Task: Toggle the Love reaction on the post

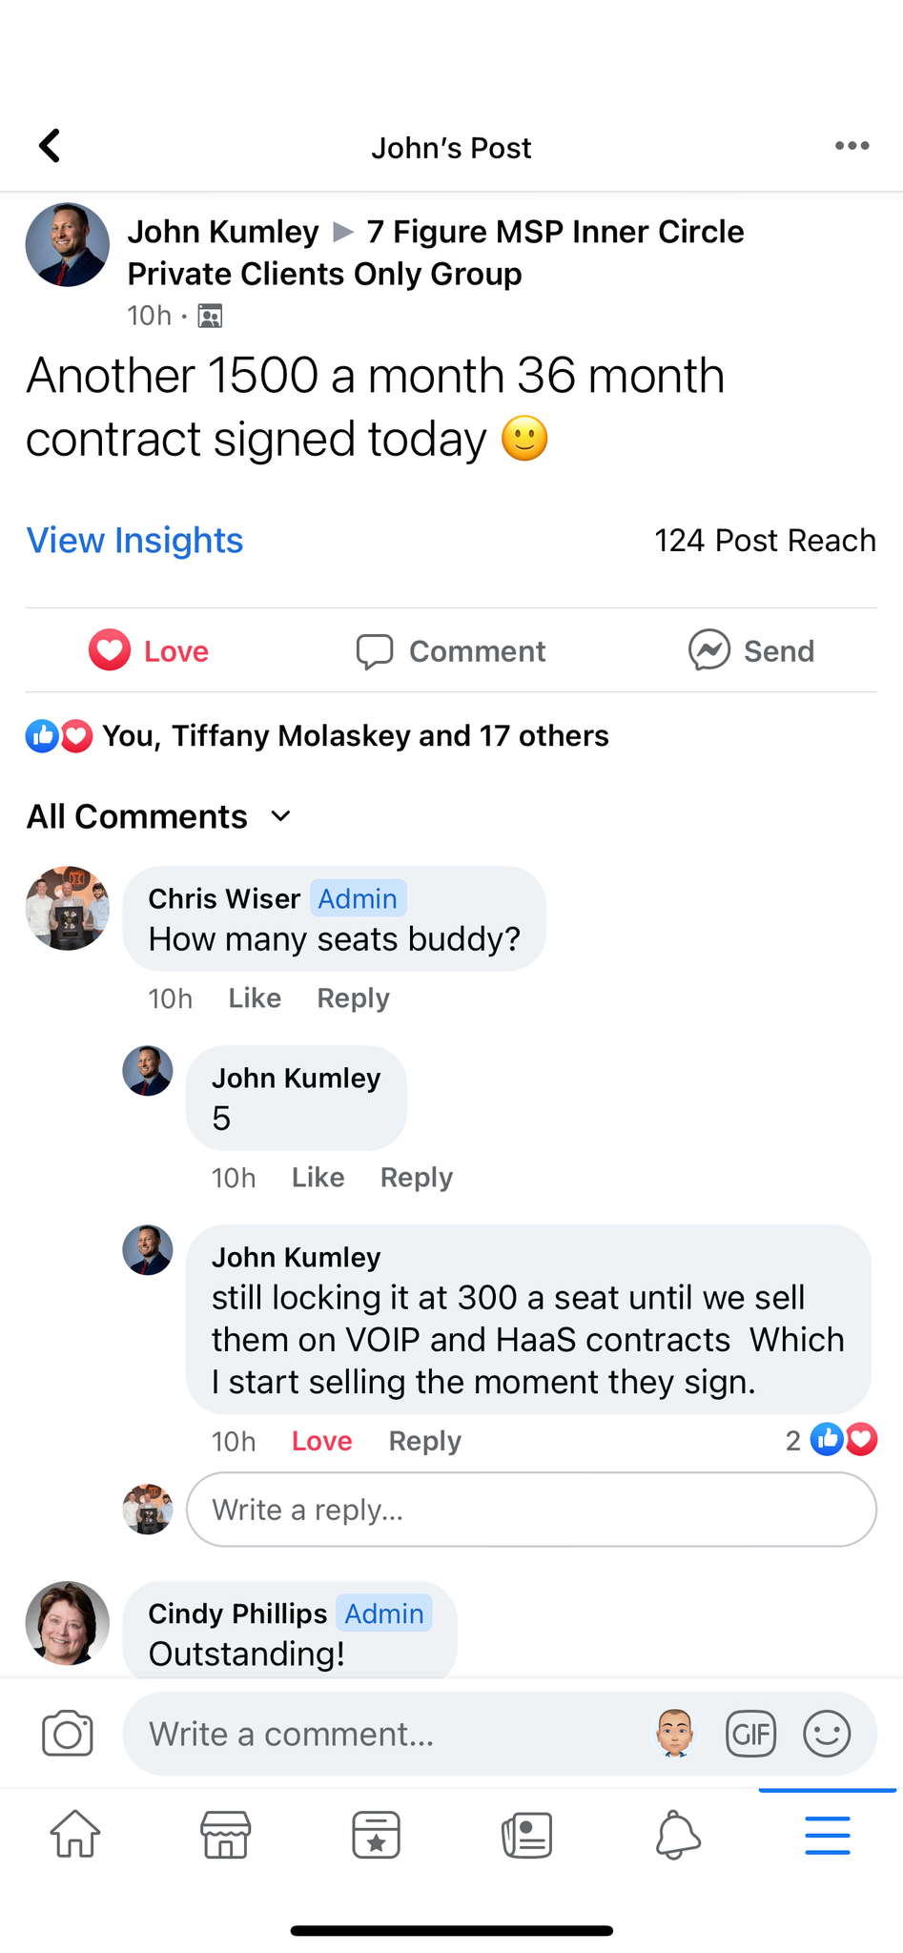Action: click(x=150, y=651)
